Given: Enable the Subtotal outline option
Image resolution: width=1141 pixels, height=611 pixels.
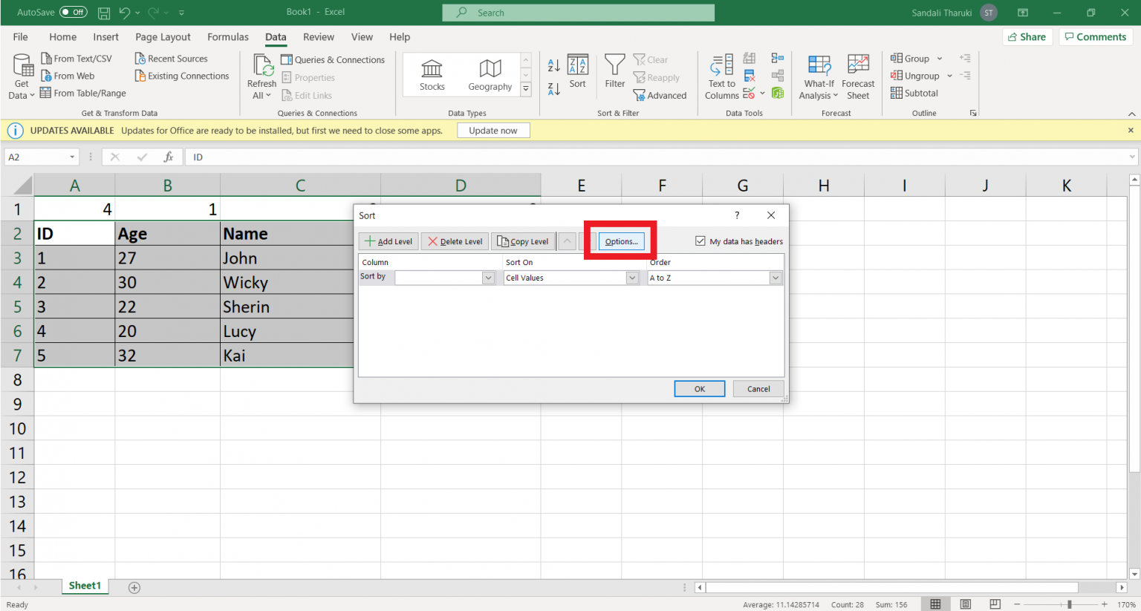Looking at the screenshot, I should (x=914, y=92).
